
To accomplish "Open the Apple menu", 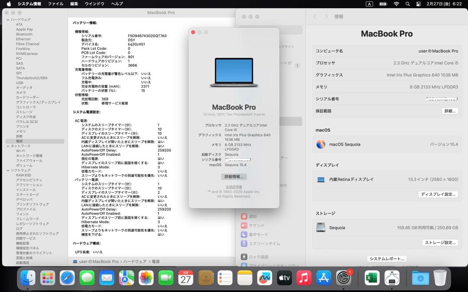I will click(x=9, y=4).
